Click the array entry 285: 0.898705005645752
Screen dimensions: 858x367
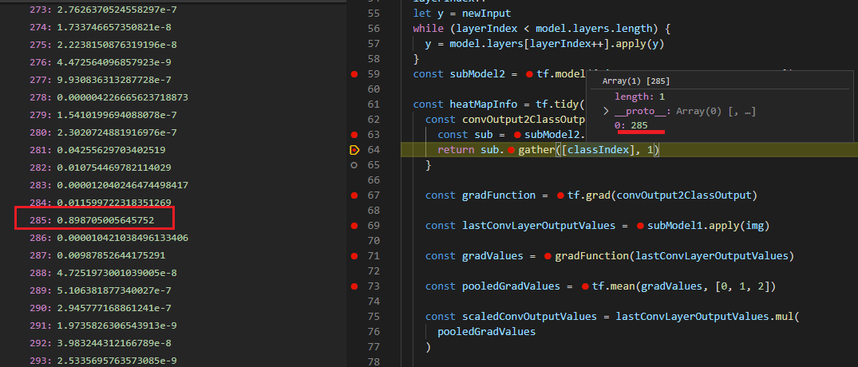(93, 220)
